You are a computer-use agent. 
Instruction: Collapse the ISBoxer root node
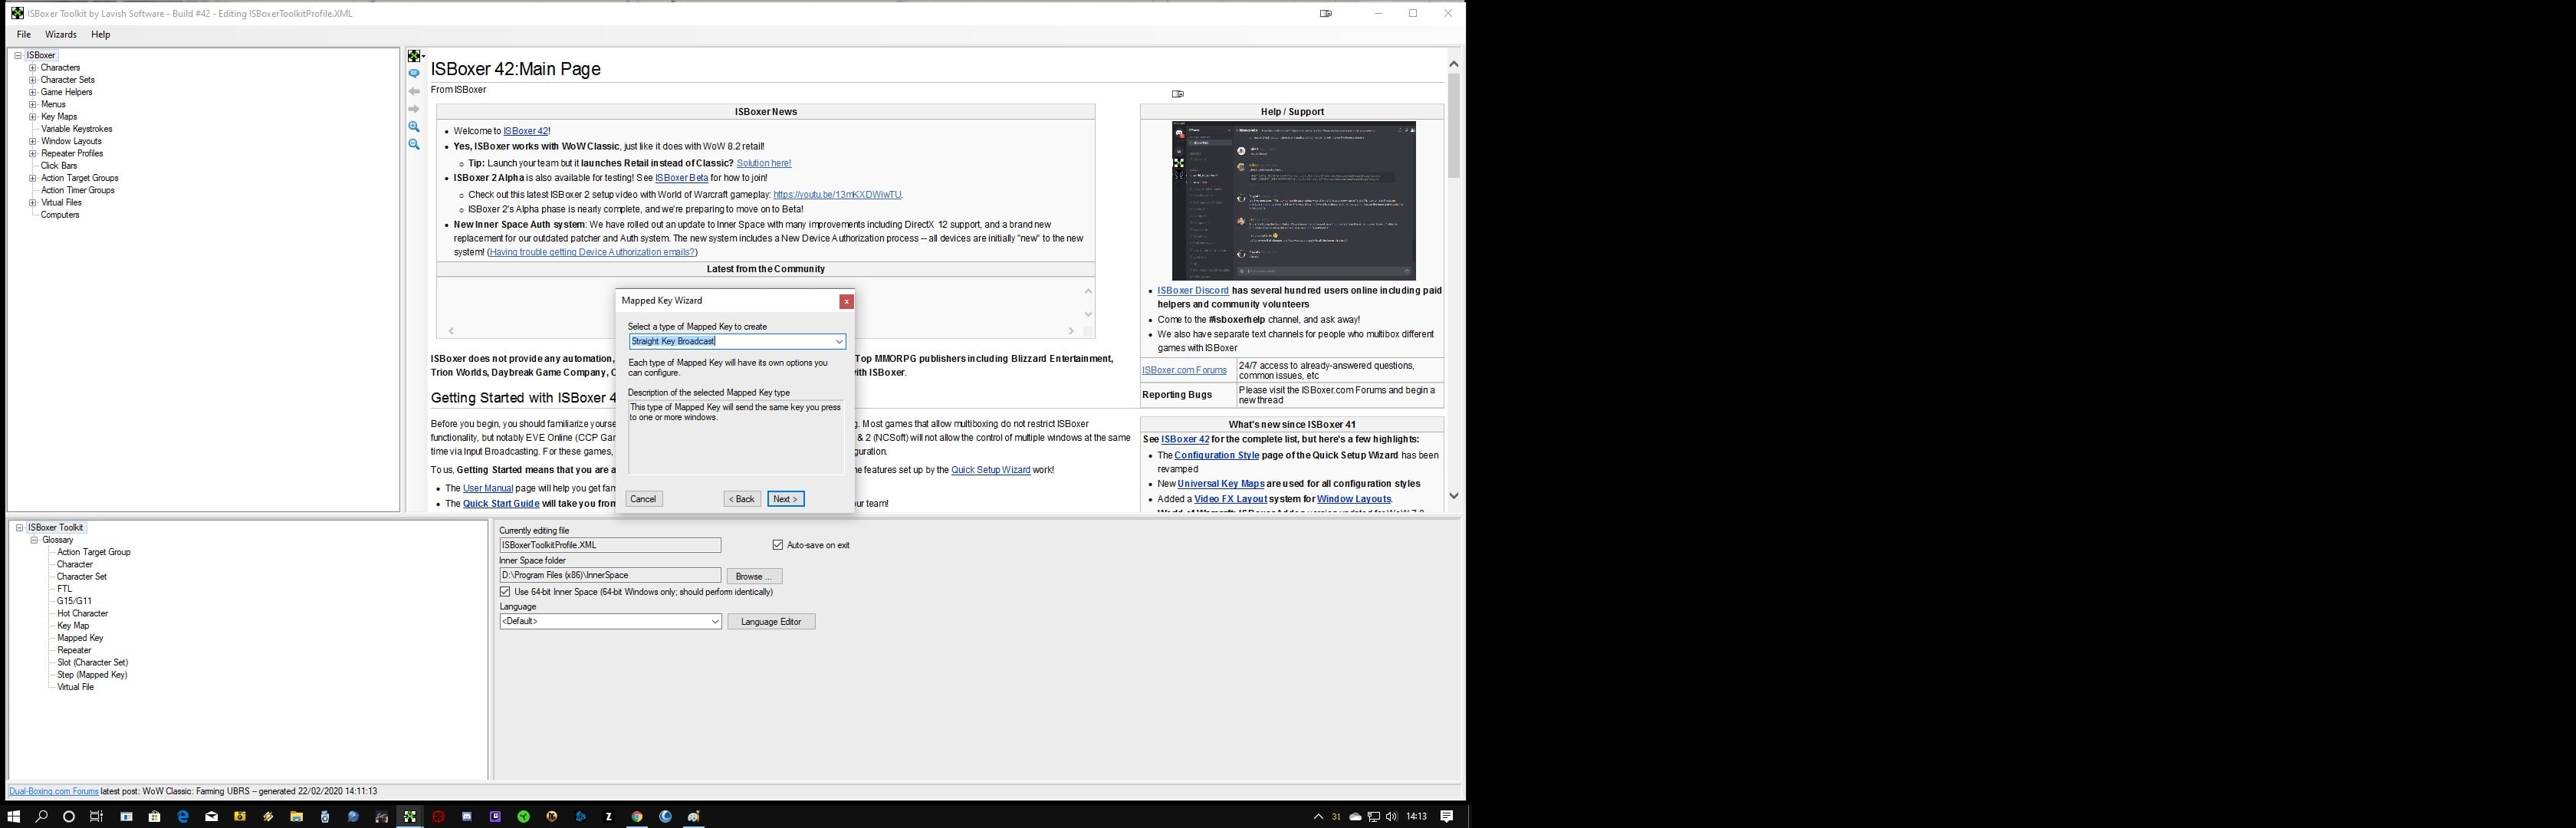[x=18, y=56]
